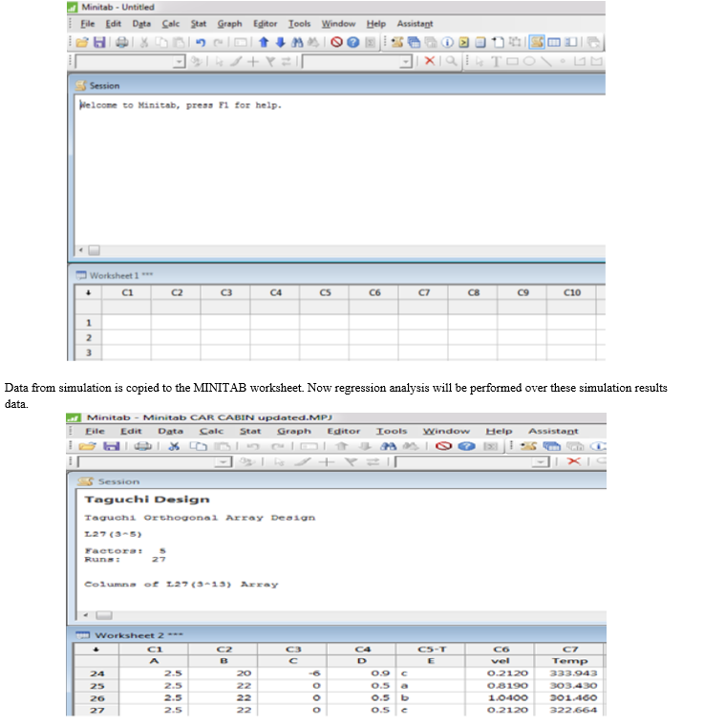Click Save icon in CAR CABIN window toolbar
704x726 pixels.
coord(111,446)
